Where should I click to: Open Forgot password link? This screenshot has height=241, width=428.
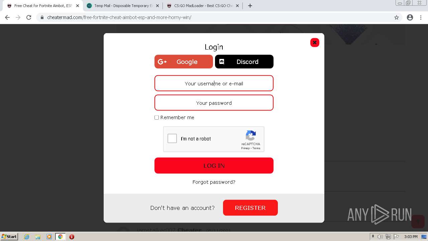pyautogui.click(x=214, y=182)
